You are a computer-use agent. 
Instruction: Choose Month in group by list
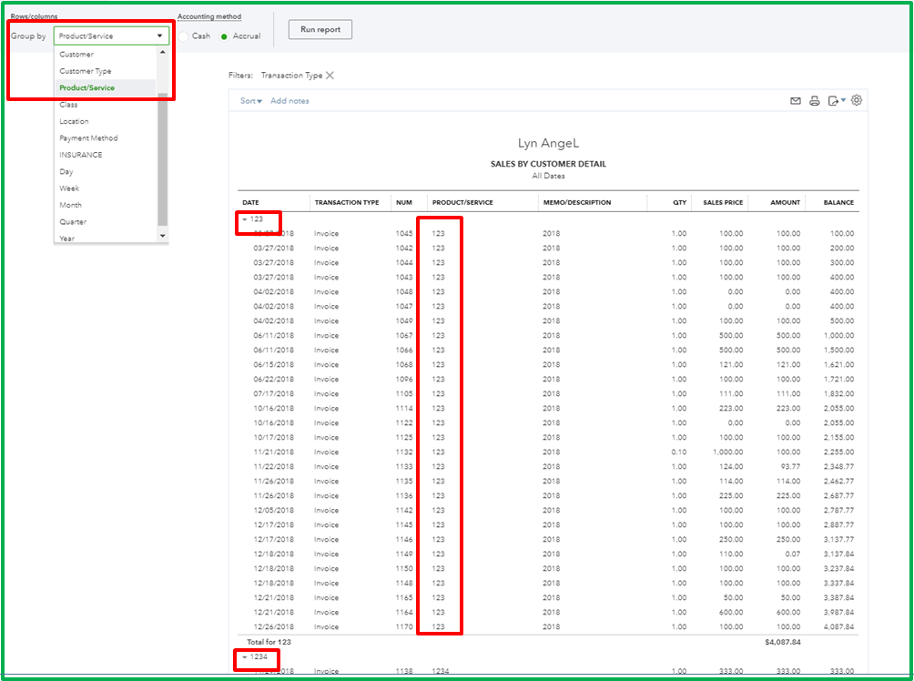(x=70, y=205)
